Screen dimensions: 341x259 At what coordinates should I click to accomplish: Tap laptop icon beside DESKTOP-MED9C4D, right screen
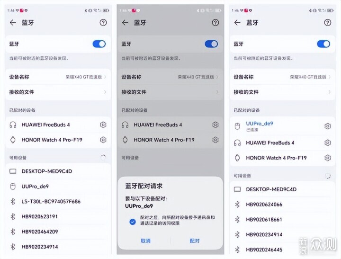point(237,189)
